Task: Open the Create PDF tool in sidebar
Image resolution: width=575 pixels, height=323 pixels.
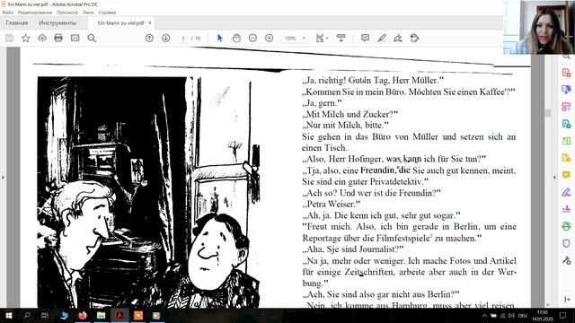Action: pyautogui.click(x=566, y=73)
